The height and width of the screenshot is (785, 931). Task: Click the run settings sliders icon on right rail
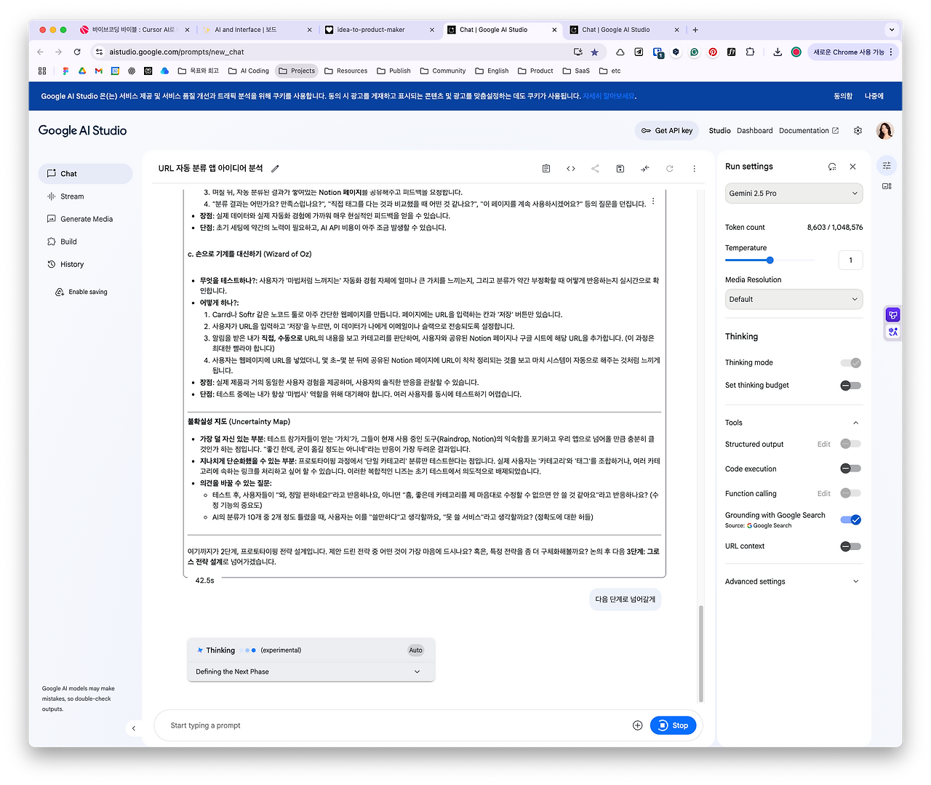pyautogui.click(x=887, y=166)
